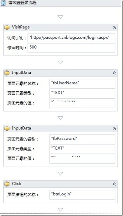Edit the 停留时间 field showing 500
Screen dimensions: 123x216
coord(71,48)
